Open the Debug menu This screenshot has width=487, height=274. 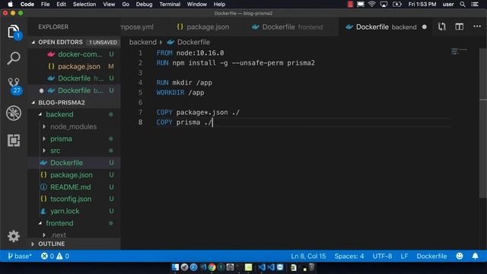click(144, 5)
